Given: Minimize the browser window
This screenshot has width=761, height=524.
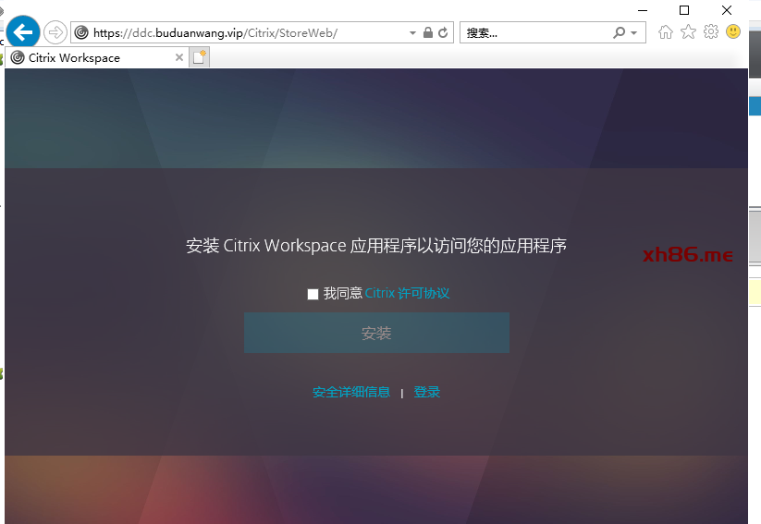Looking at the screenshot, I should pyautogui.click(x=643, y=10).
